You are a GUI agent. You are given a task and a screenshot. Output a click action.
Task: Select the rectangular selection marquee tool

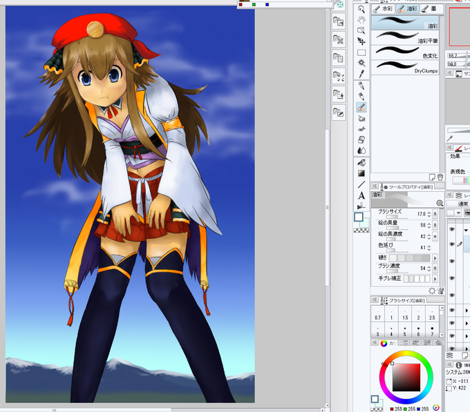coord(361,52)
